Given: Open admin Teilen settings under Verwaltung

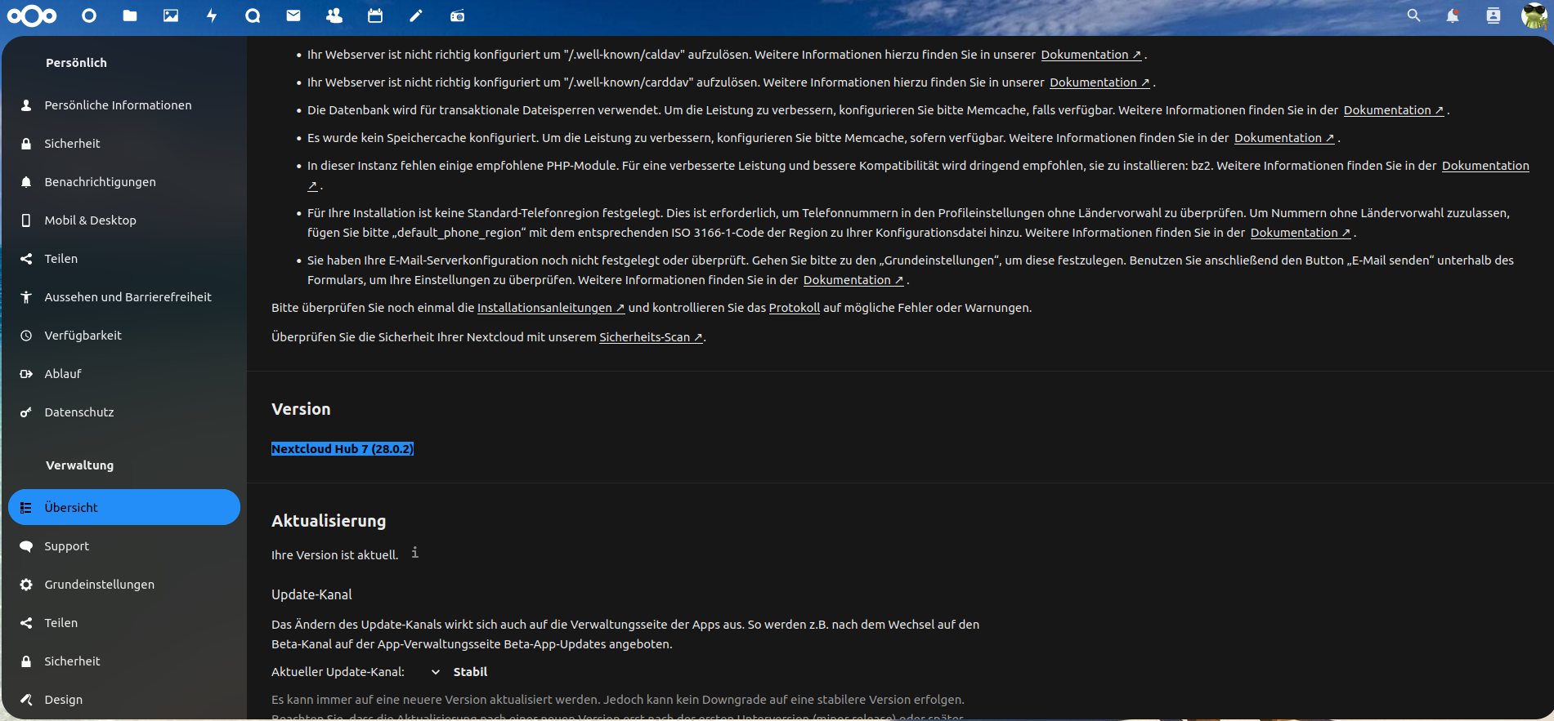Looking at the screenshot, I should (124, 623).
